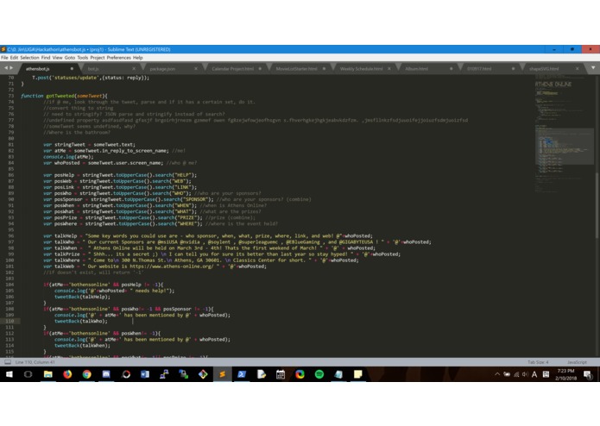Open the Tools menu
Image resolution: width=600 pixels, height=426 pixels.
point(83,58)
